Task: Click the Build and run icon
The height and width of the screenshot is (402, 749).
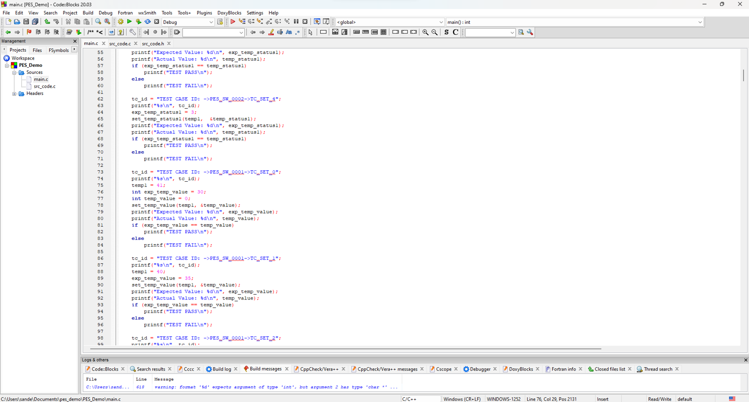Action: (139, 22)
